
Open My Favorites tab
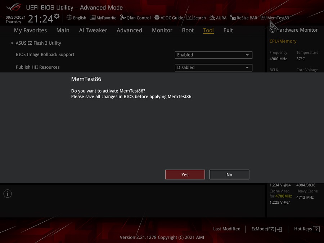click(x=30, y=30)
